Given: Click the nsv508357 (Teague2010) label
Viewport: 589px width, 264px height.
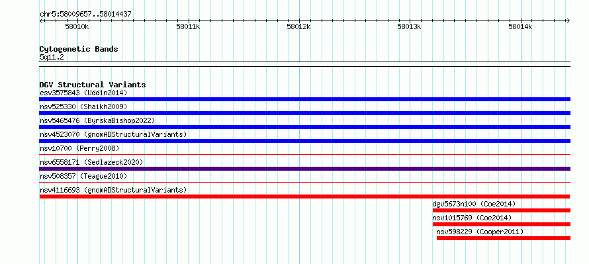Looking at the screenshot, I should tap(83, 176).
